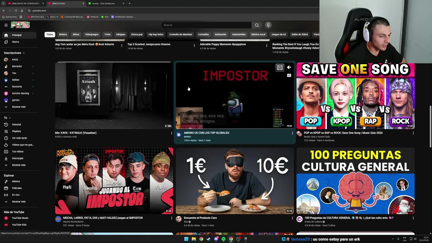
Task: Expand the Suscripciones section arrow
Action: click(x=24, y=53)
